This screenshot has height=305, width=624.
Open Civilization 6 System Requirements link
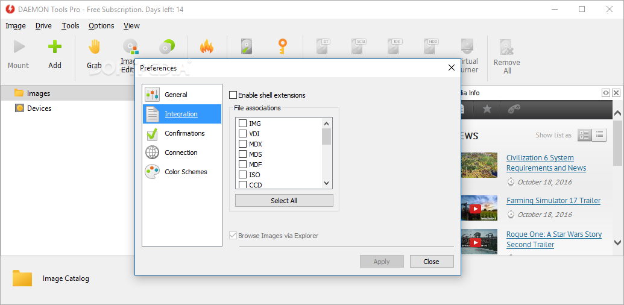pos(546,163)
